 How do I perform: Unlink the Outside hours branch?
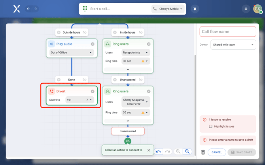pos(85,32)
